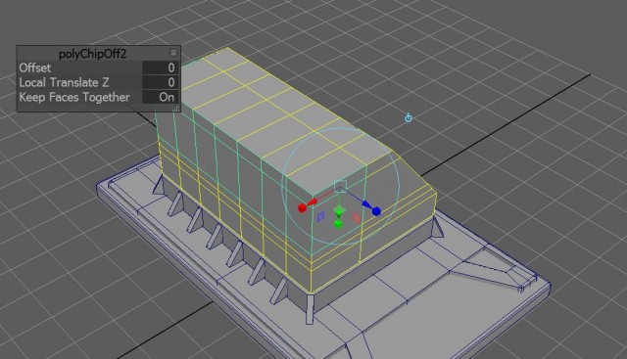Click the polyChipOff2 panel title
Viewport: 627px width, 359px height.
(x=92, y=54)
